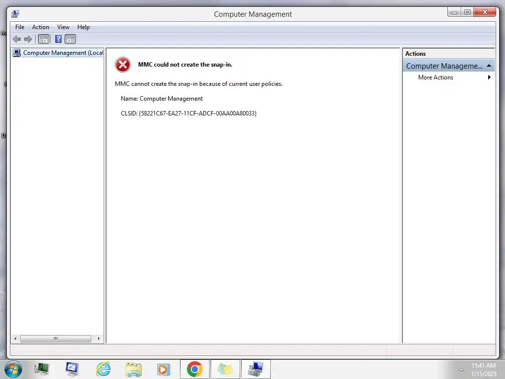Show hidden system tray icons
Image resolution: width=505 pixels, height=379 pixels.
(461, 370)
